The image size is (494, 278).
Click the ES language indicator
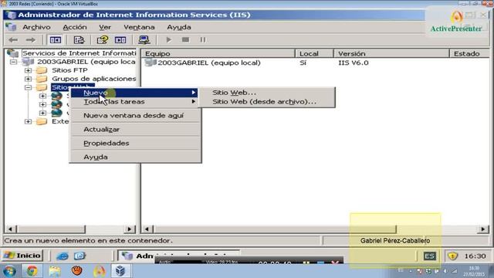pyautogui.click(x=429, y=256)
